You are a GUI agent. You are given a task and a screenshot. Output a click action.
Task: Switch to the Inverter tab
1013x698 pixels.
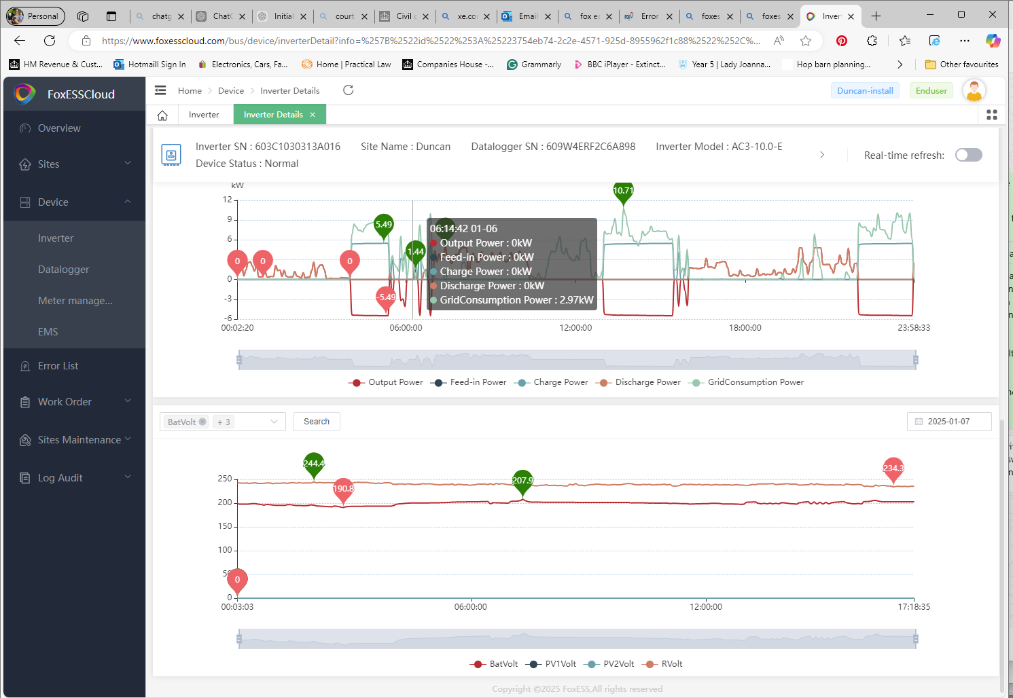tap(204, 115)
